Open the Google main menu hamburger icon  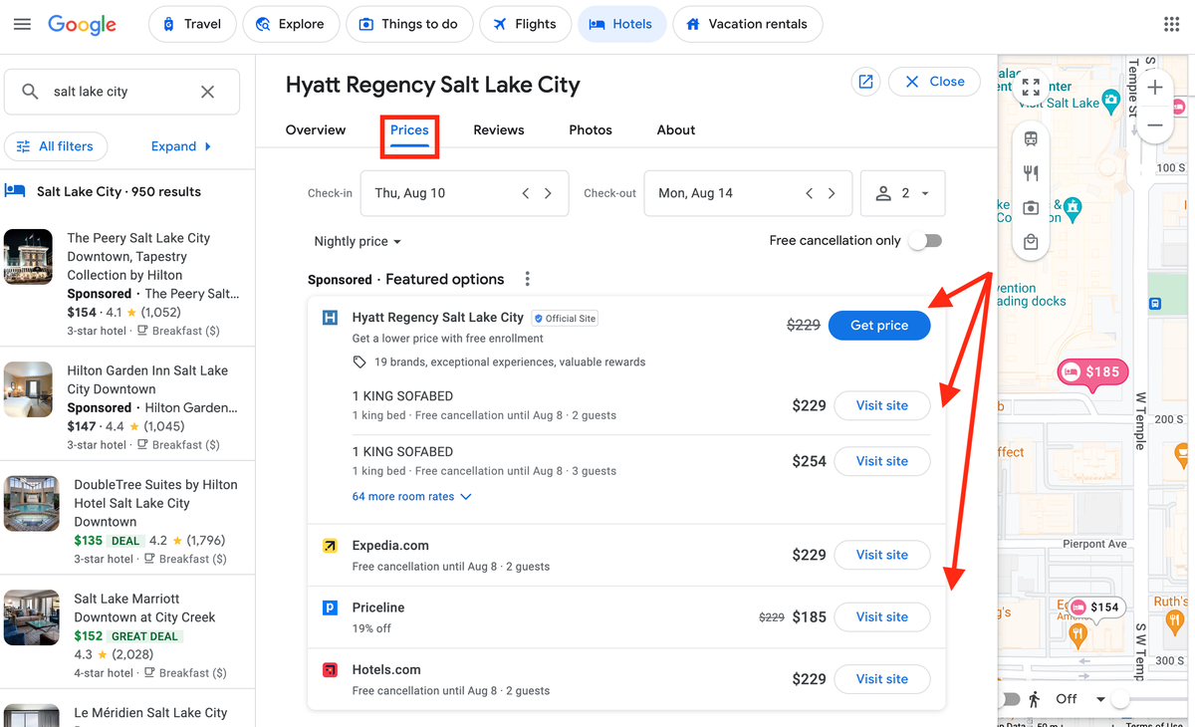(22, 24)
